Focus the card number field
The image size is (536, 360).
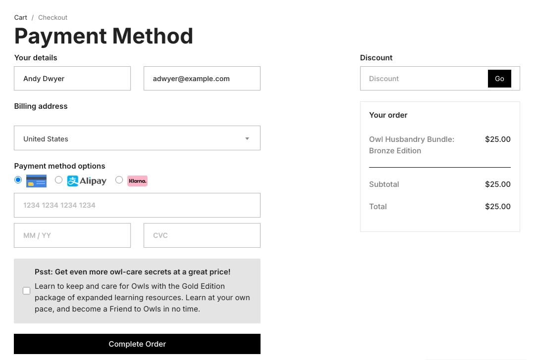(137, 205)
